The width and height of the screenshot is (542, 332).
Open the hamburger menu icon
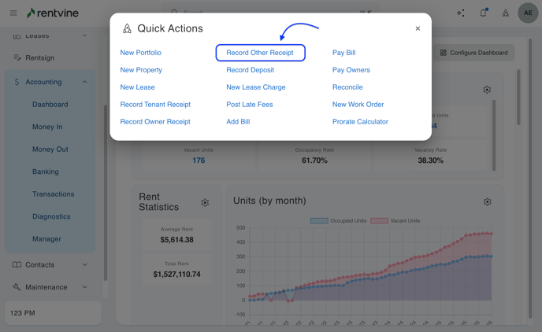point(13,13)
